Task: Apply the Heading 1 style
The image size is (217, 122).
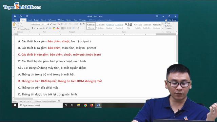Action: click(110, 26)
